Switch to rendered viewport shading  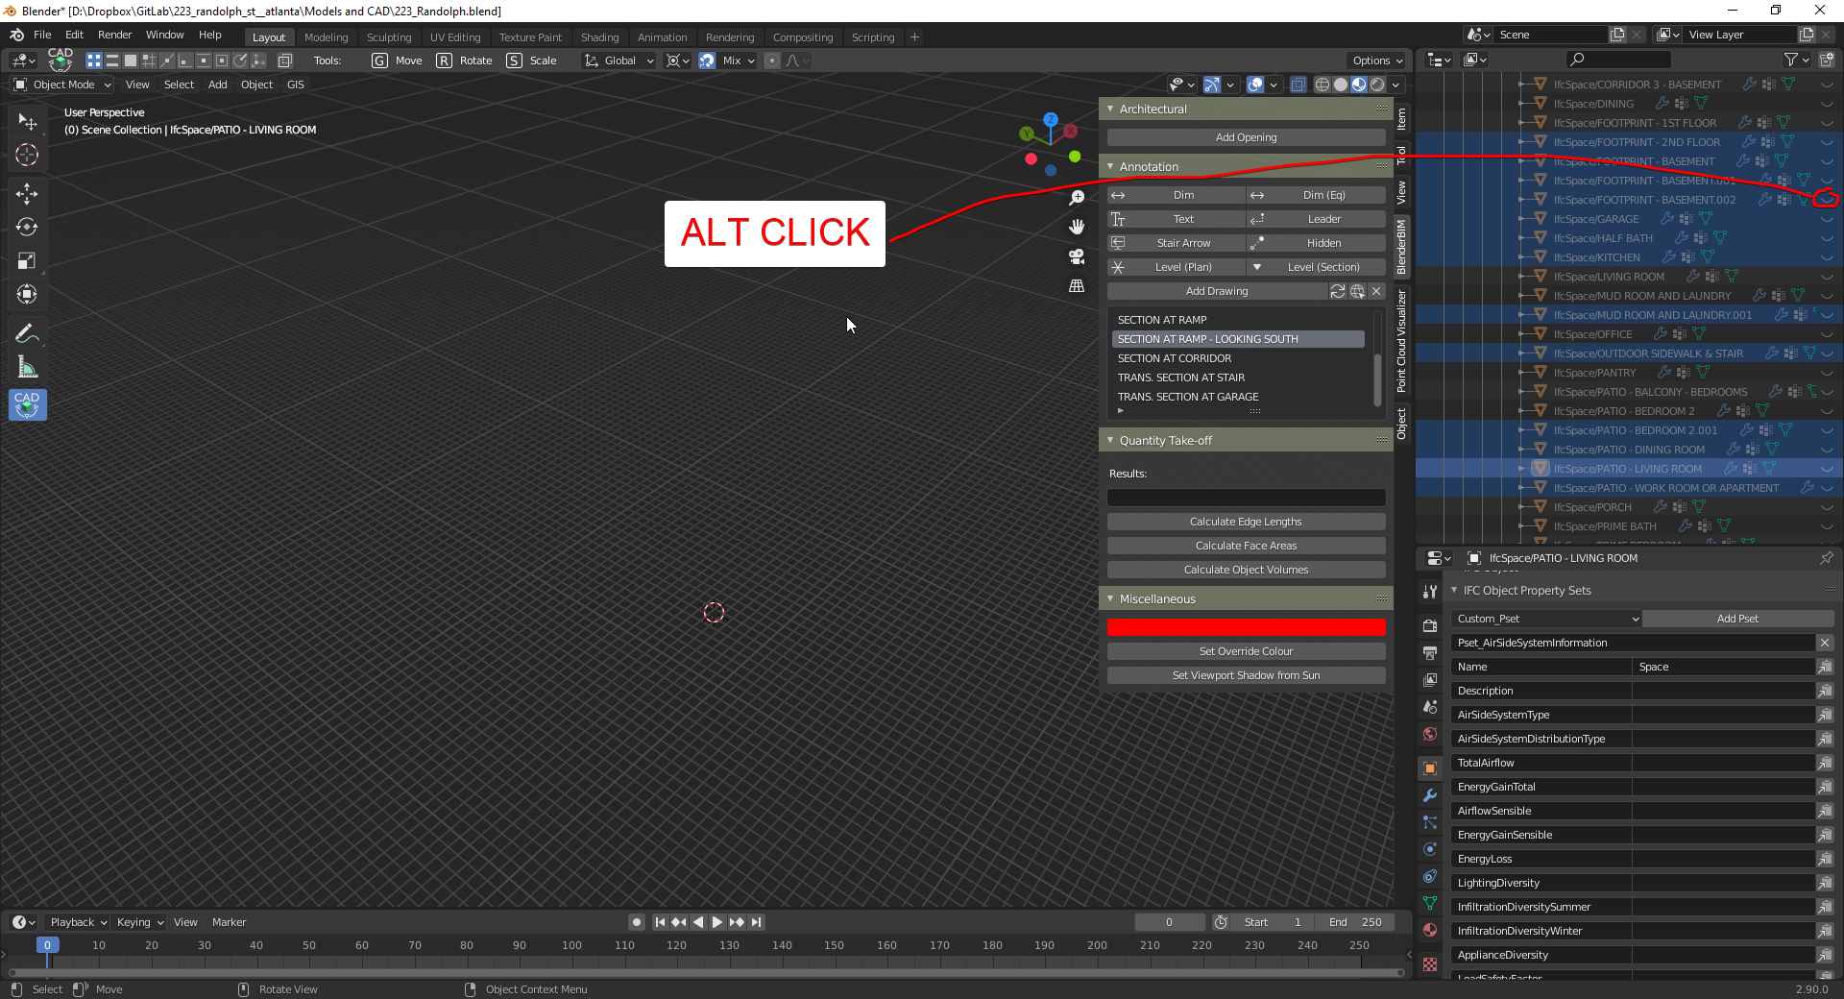pos(1377,85)
